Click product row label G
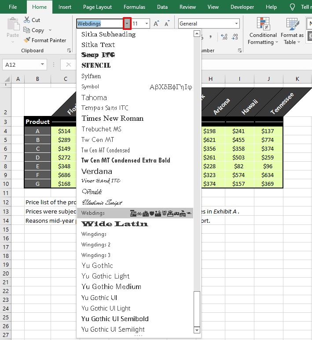The width and height of the screenshot is (312, 340). (x=37, y=184)
